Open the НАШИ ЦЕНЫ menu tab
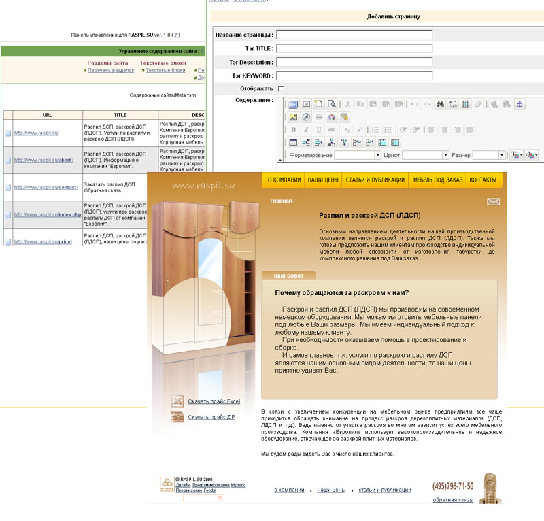Viewport: 544px width, 521px height. point(323,180)
